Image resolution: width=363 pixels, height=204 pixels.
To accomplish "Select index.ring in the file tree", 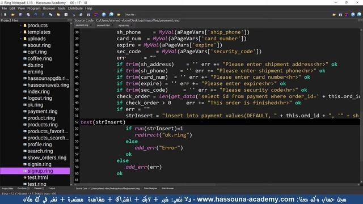I will coord(39,92).
